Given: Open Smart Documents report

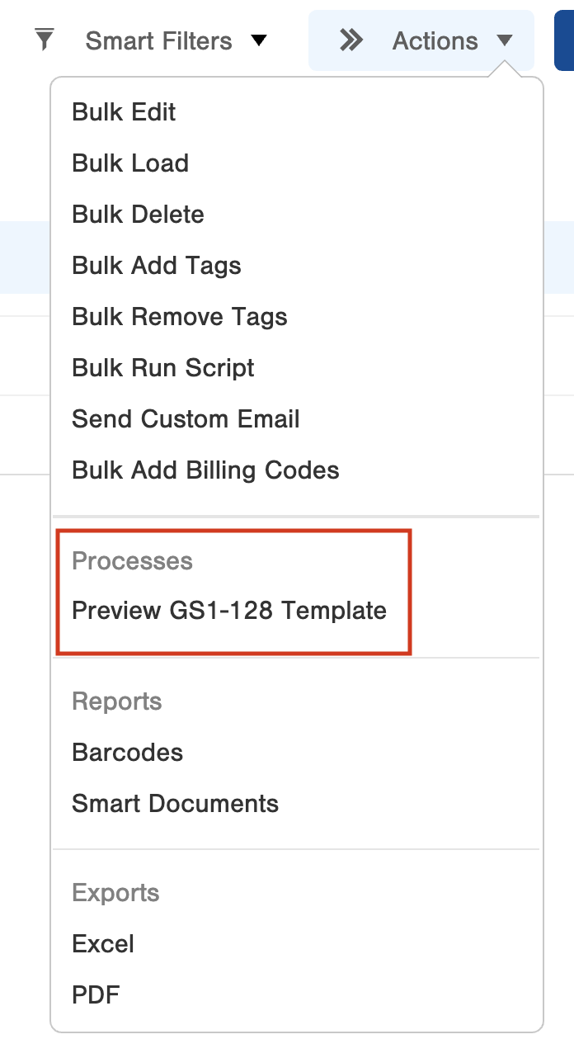Looking at the screenshot, I should tap(176, 804).
